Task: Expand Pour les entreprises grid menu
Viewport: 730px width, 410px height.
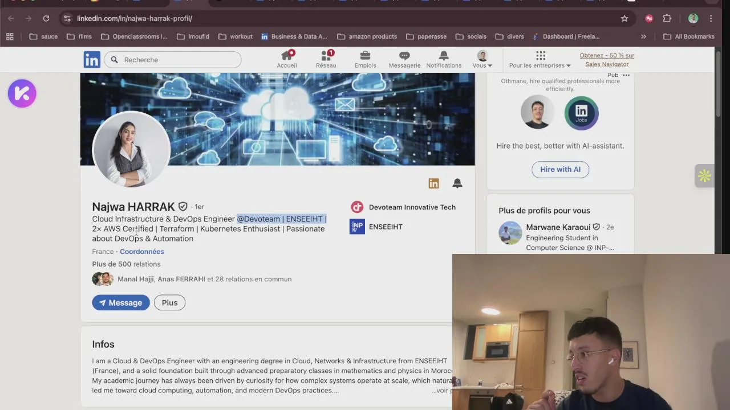Action: pos(540,59)
